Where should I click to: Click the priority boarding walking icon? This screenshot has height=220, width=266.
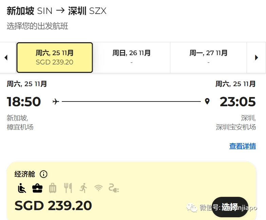(x=83, y=188)
